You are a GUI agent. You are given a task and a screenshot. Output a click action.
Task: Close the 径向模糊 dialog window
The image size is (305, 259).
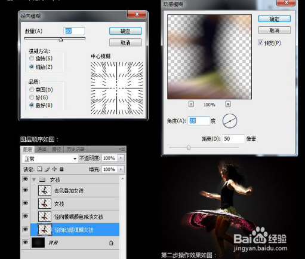pos(137,14)
